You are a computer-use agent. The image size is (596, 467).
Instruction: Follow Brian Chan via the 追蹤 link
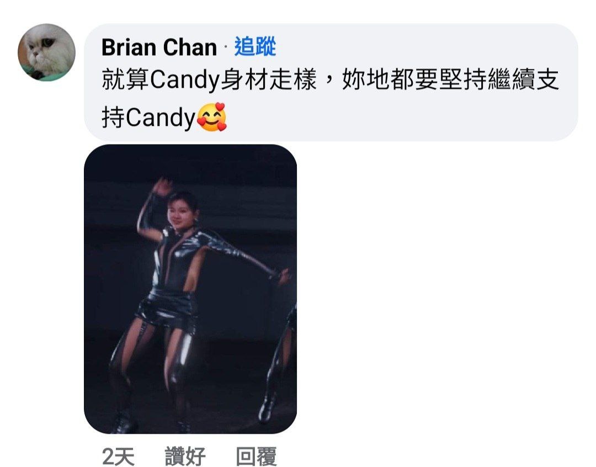tap(255, 47)
